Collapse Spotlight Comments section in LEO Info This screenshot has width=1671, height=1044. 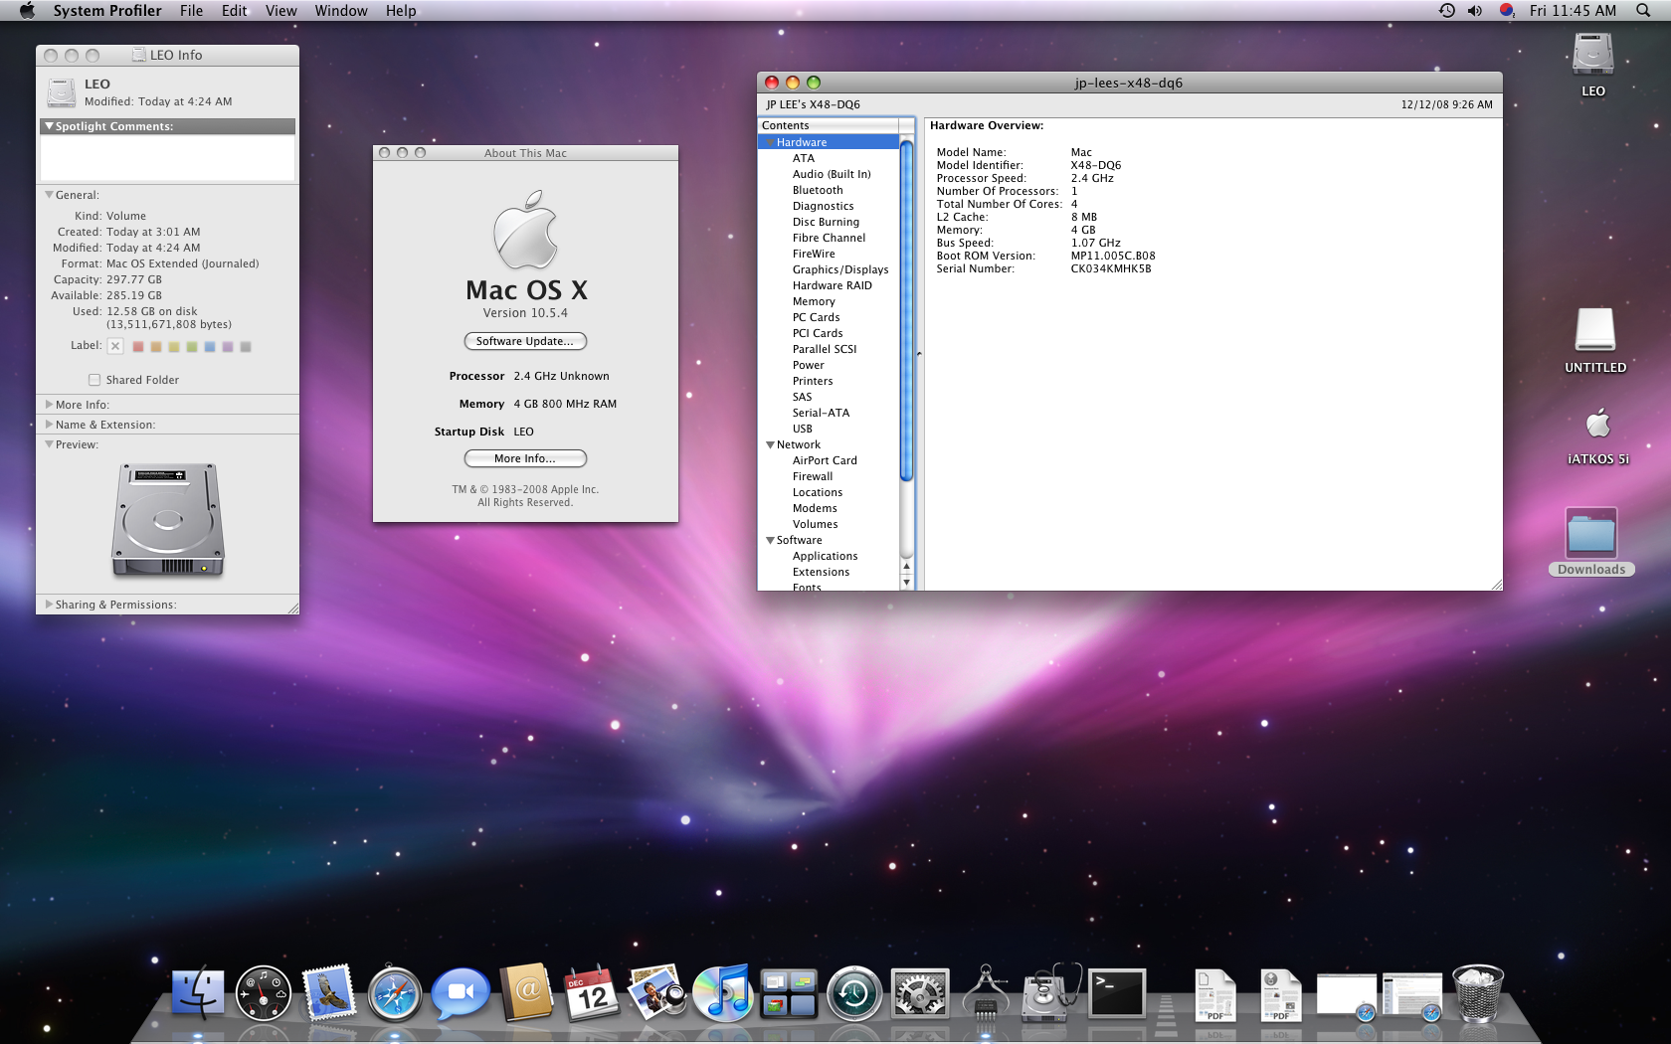49,126
